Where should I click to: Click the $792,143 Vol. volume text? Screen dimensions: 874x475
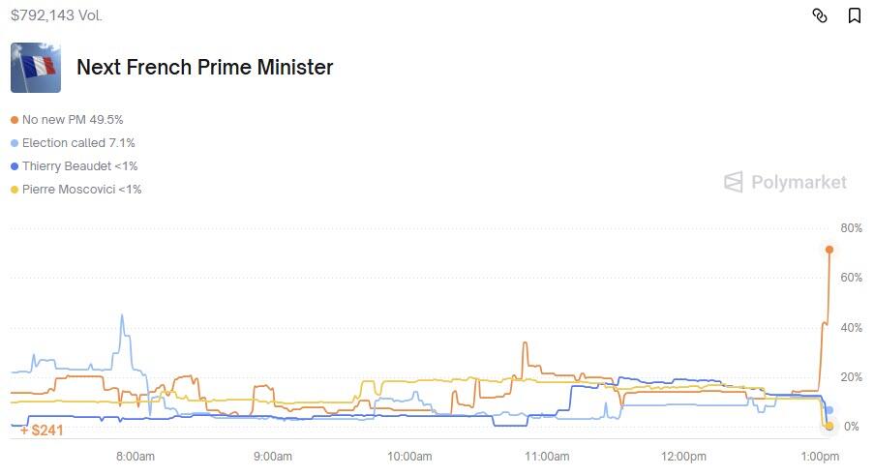(57, 15)
